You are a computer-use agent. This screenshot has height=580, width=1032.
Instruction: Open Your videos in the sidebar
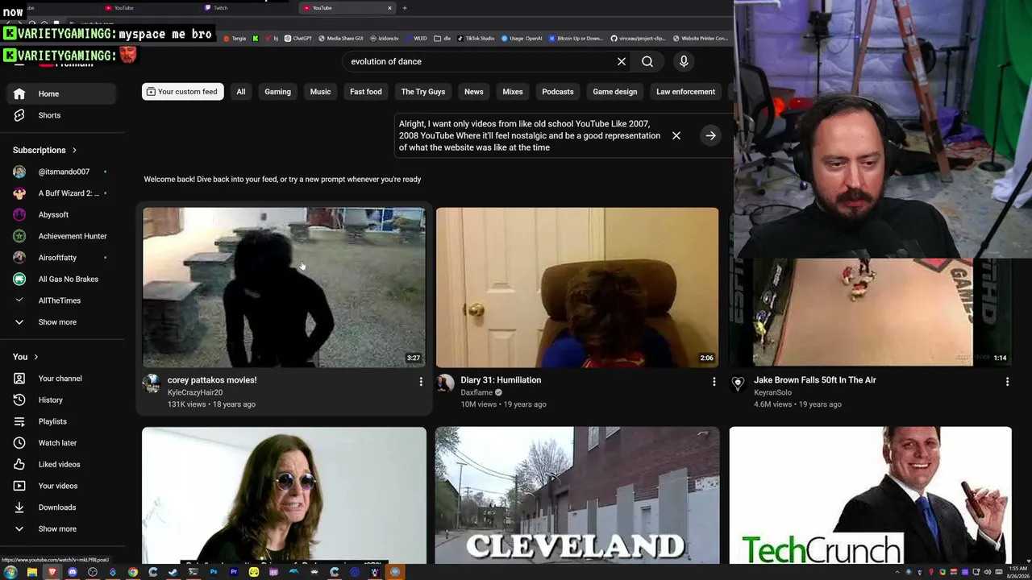(x=63, y=486)
